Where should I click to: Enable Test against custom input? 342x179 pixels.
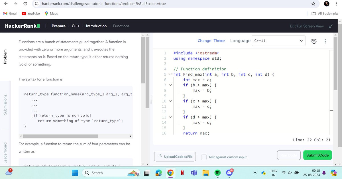point(204,157)
